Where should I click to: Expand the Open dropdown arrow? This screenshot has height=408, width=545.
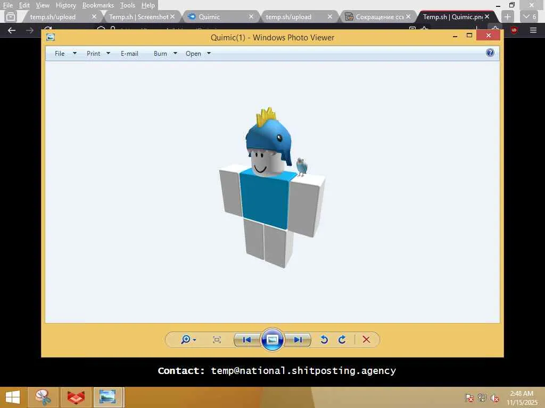[x=209, y=54]
